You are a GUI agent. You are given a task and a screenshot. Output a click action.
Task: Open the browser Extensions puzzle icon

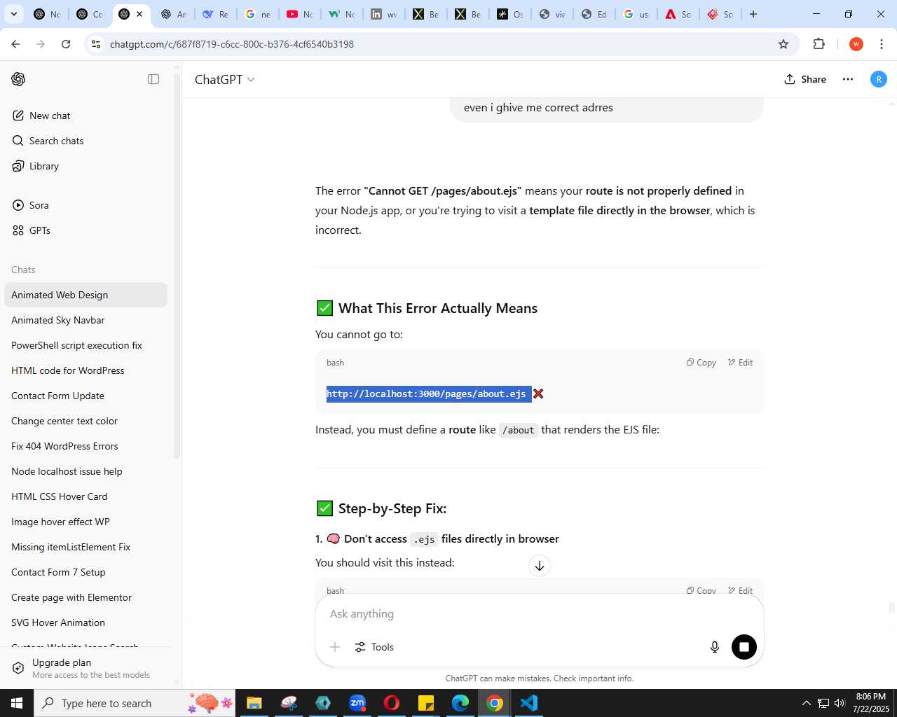(819, 44)
